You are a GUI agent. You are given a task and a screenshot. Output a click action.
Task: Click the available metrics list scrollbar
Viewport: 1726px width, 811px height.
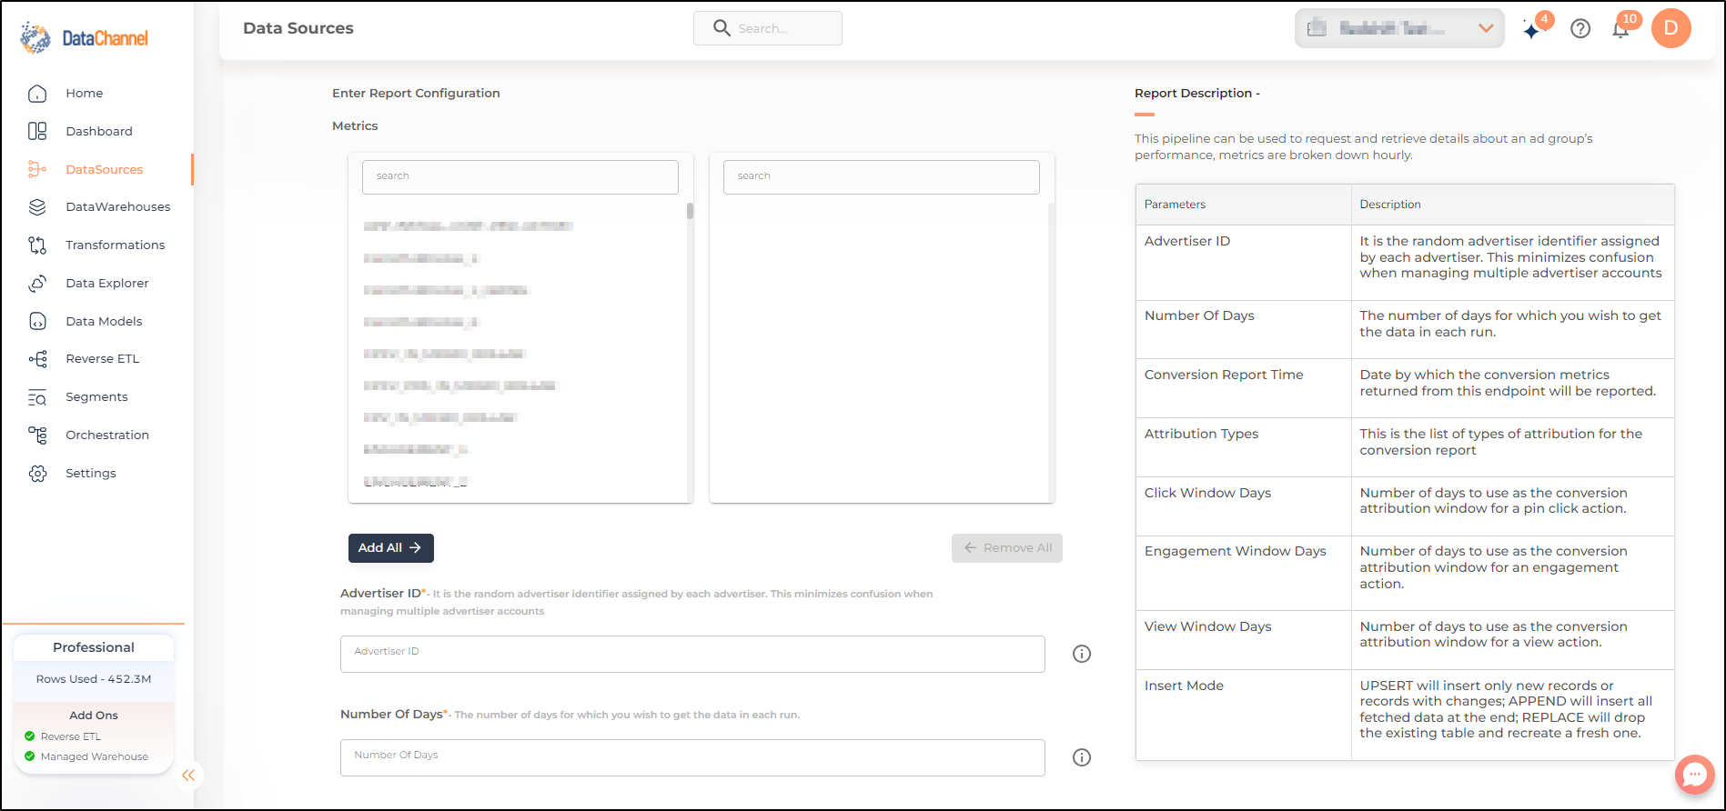click(691, 211)
